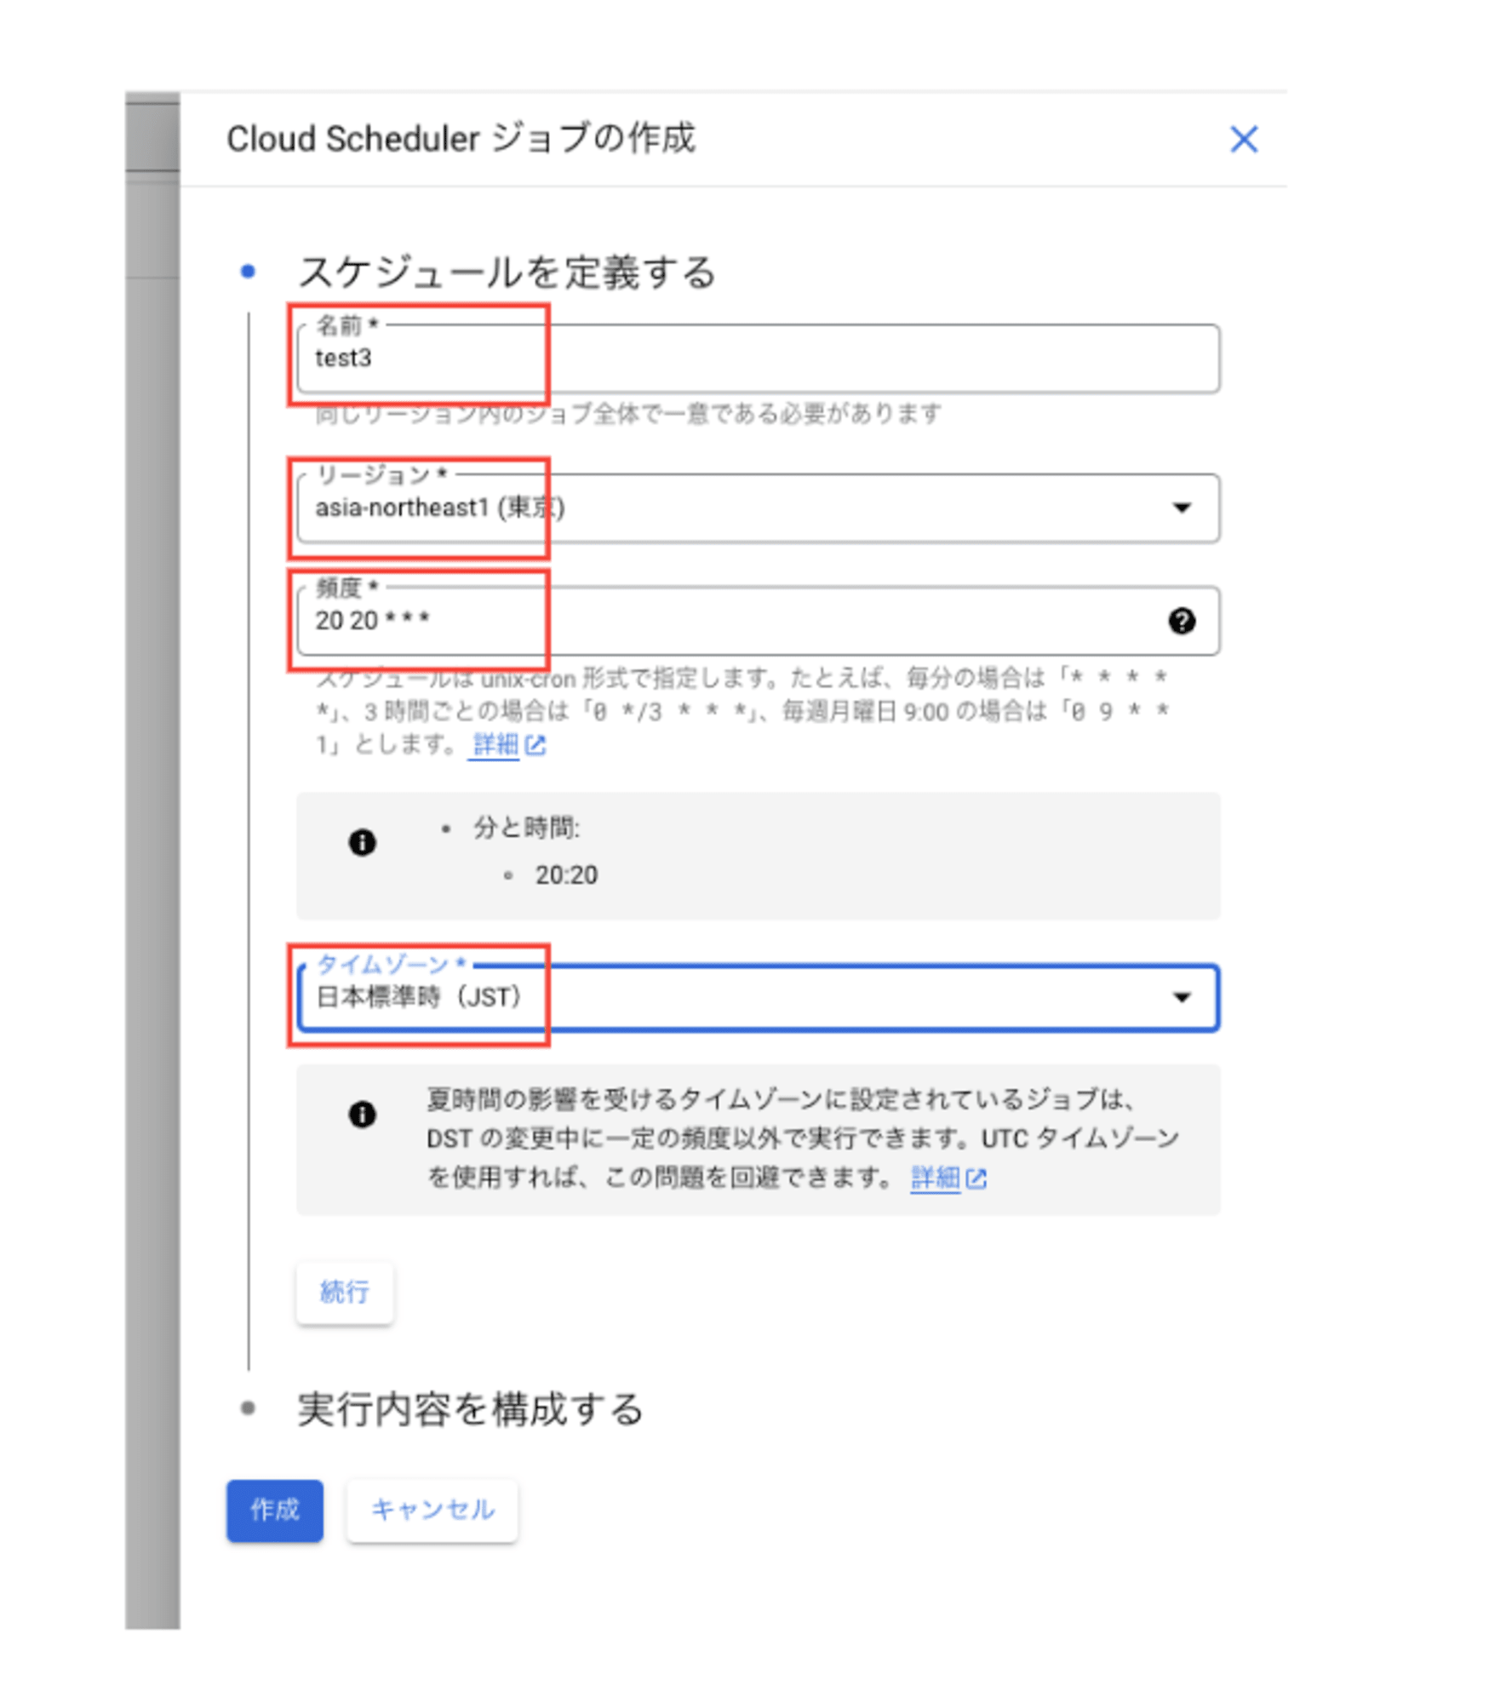Open the タイムゾーン dropdown showing 日本標準時 (JST)
Image resolution: width=1506 pixels, height=1703 pixels.
[758, 997]
